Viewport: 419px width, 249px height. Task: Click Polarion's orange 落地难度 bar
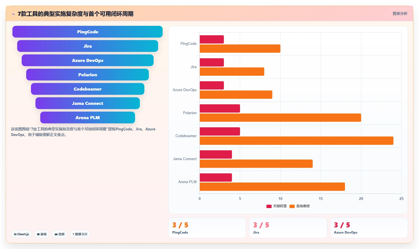(x=280, y=117)
